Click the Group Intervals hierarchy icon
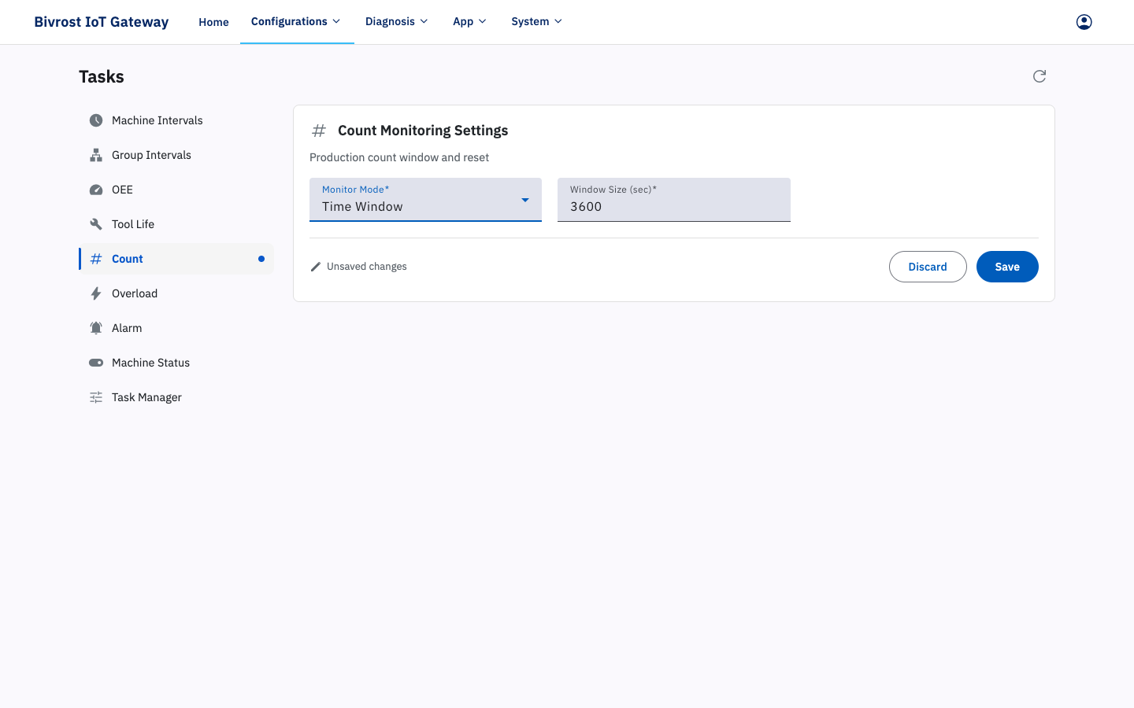1134x708 pixels. 96,155
